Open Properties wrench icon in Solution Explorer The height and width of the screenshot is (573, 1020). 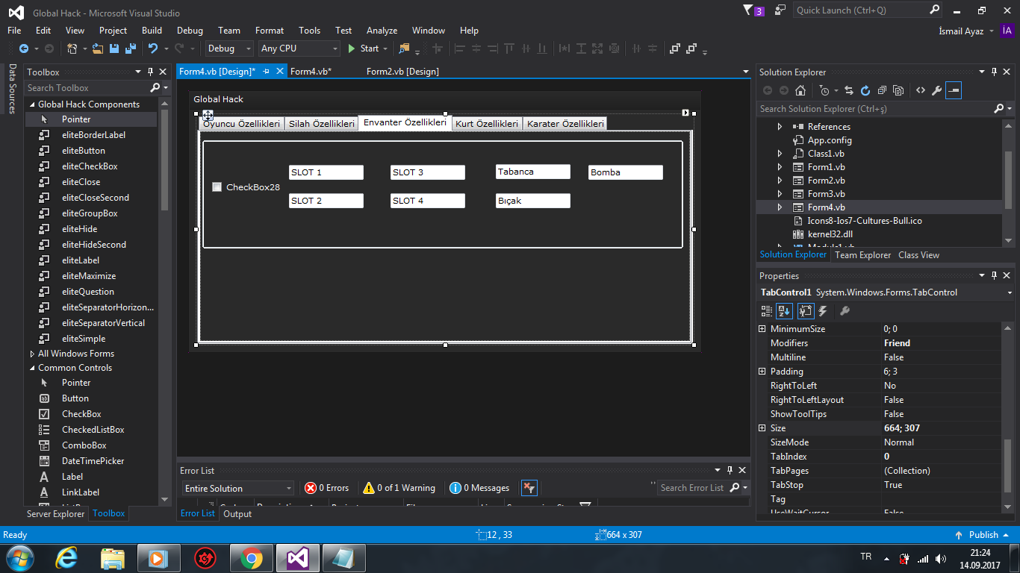pyautogui.click(x=937, y=90)
